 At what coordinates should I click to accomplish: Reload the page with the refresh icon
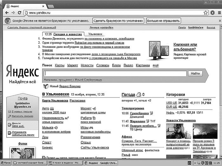pos(20,13)
